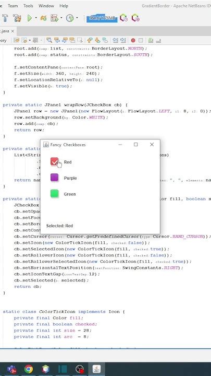Click the red Start Macro Recording icon

[133, 40]
